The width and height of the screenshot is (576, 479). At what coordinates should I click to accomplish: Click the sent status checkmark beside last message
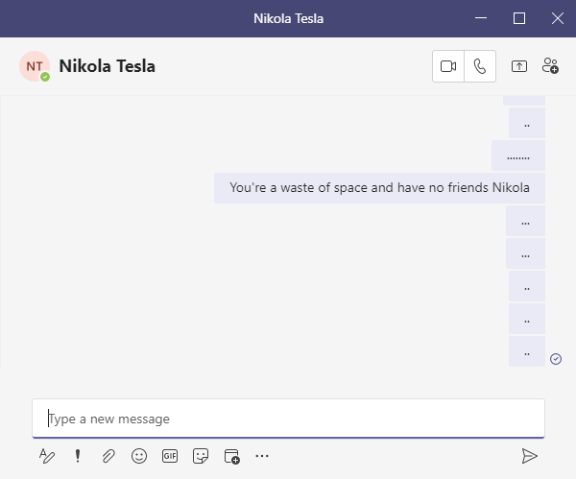[x=556, y=358]
